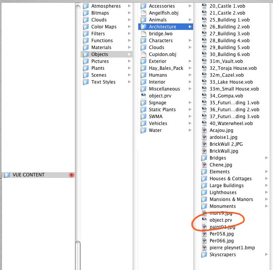The height and width of the screenshot is (270, 273).
Task: Select Per058.jpg file
Action: click(222, 234)
